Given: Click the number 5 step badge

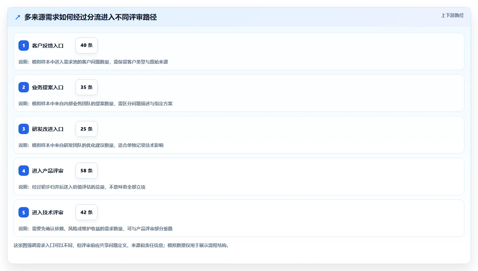Looking at the screenshot, I should (x=24, y=212).
